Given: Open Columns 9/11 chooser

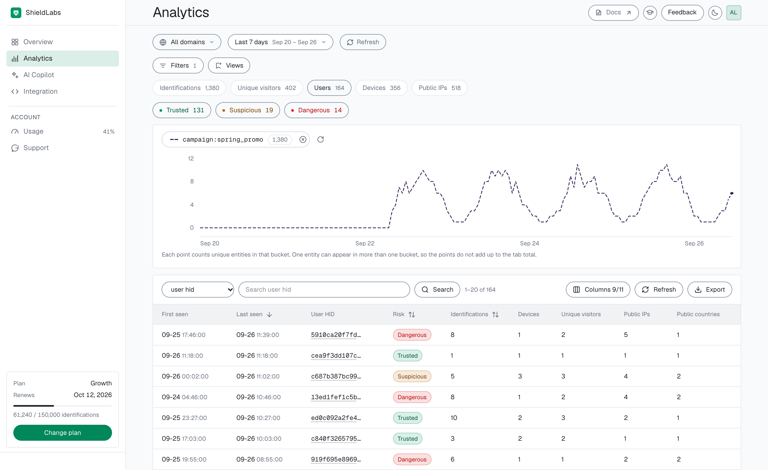Looking at the screenshot, I should 598,290.
